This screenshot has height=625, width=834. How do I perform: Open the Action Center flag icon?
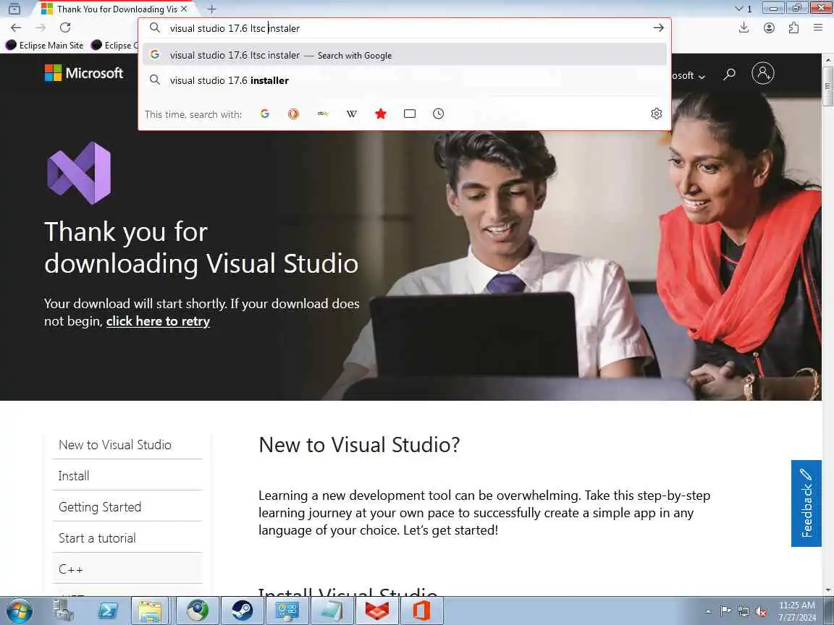click(725, 611)
